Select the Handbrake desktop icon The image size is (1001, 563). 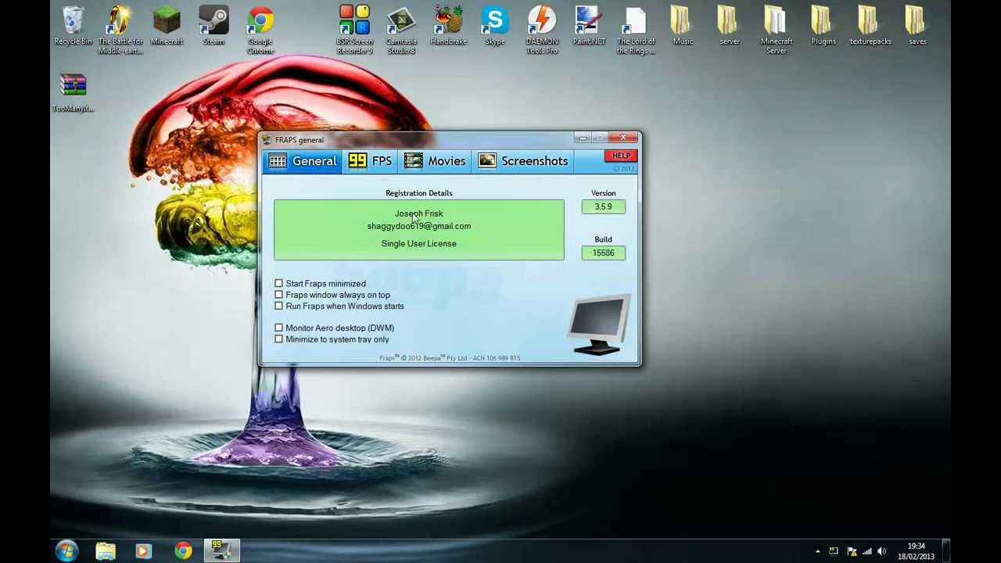(448, 26)
